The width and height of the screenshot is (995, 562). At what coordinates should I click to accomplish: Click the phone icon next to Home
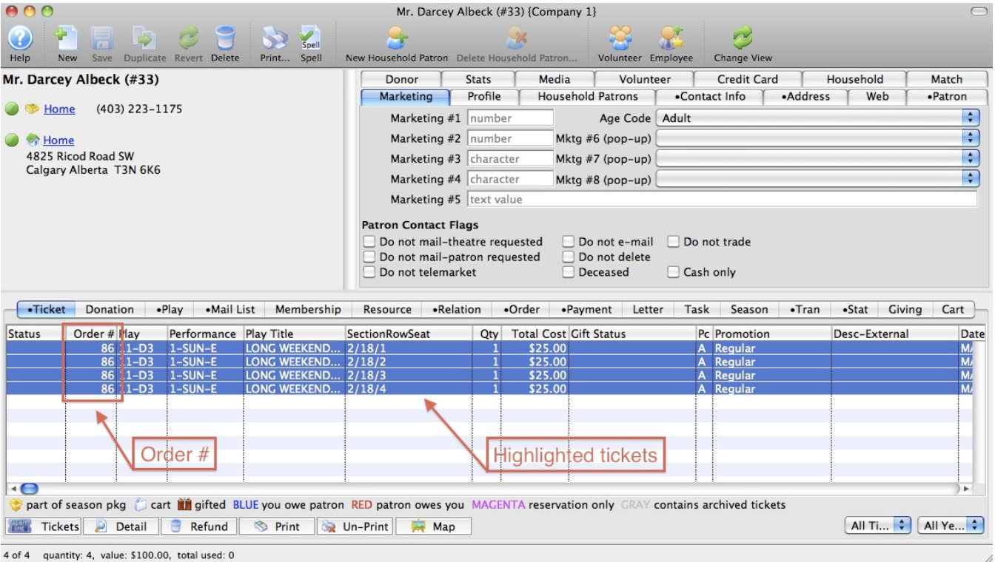(32, 109)
